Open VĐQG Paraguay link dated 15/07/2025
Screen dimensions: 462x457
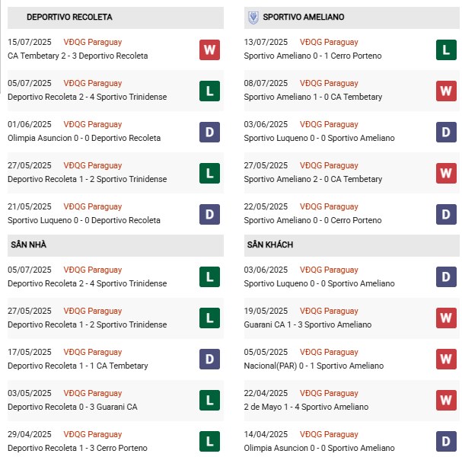click(x=92, y=43)
